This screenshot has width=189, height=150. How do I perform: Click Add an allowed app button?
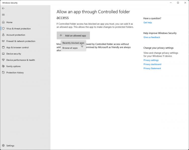[73, 36]
